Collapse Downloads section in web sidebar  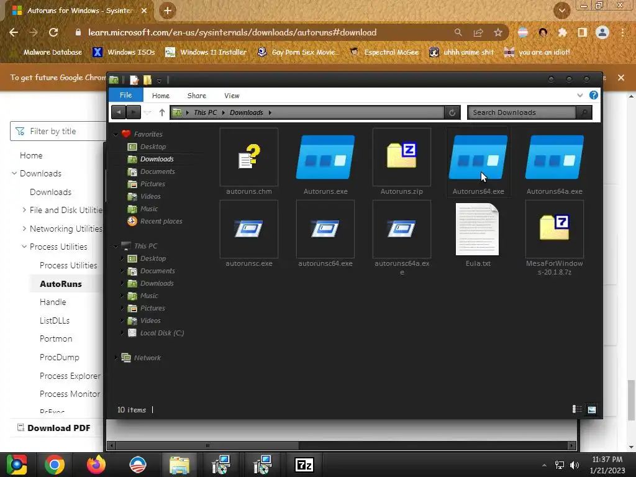click(x=14, y=173)
